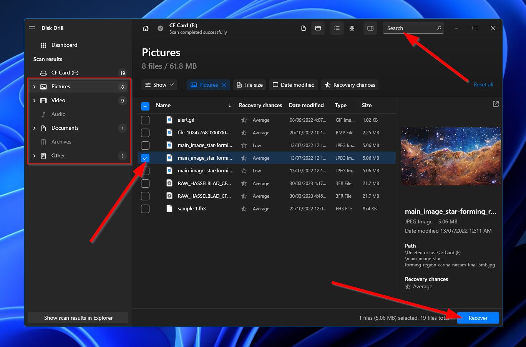Toggle the select-all checkbox in header
The height and width of the screenshot is (347, 526).
tap(145, 106)
